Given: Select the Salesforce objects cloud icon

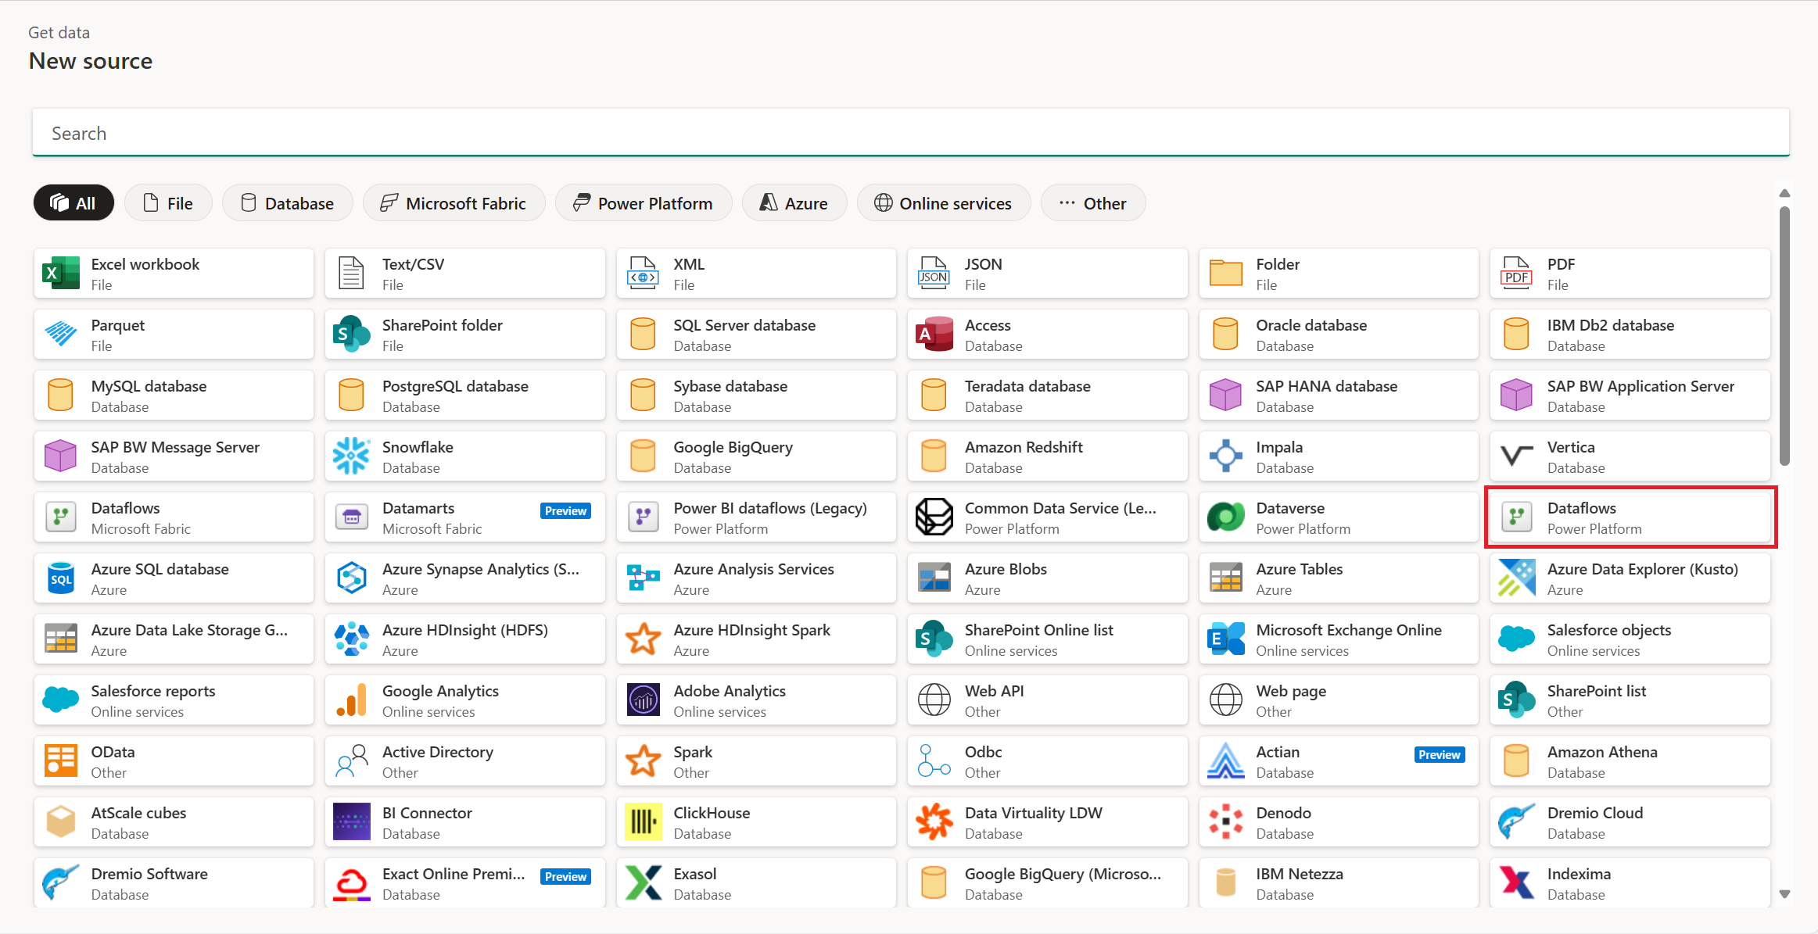Looking at the screenshot, I should (x=1516, y=639).
